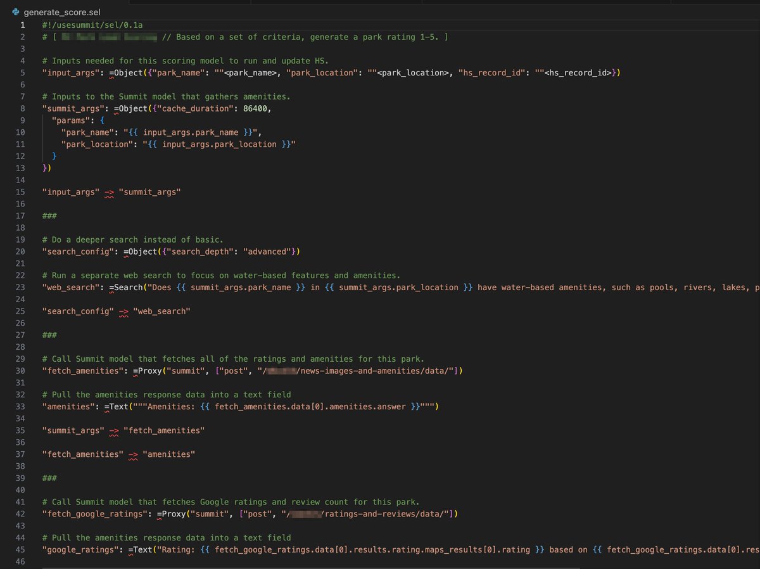Click line number 23 in the gutter
This screenshot has width=760, height=569.
pos(20,287)
